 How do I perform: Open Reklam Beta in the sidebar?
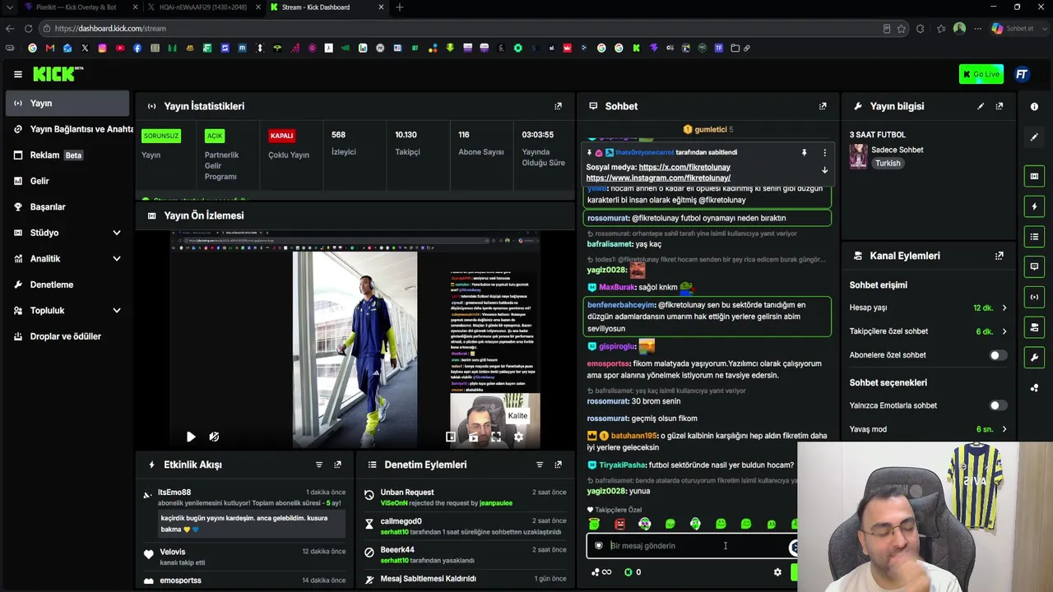coord(67,155)
